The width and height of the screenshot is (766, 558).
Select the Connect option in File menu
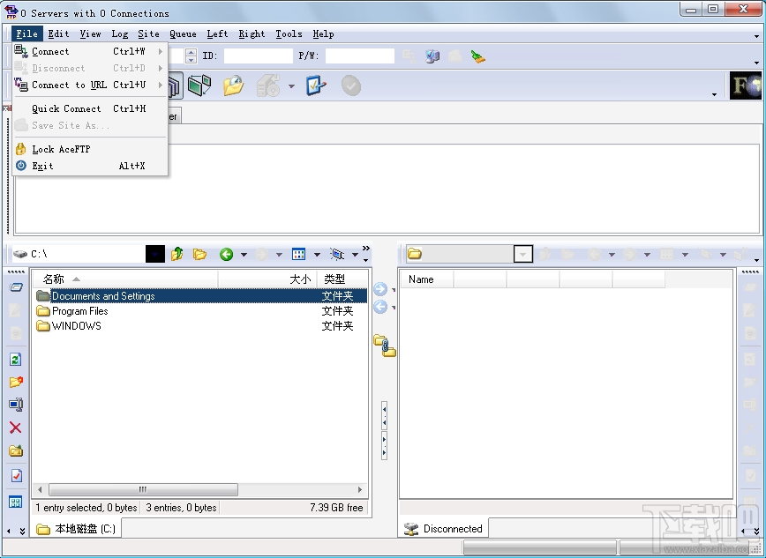pyautogui.click(x=49, y=51)
